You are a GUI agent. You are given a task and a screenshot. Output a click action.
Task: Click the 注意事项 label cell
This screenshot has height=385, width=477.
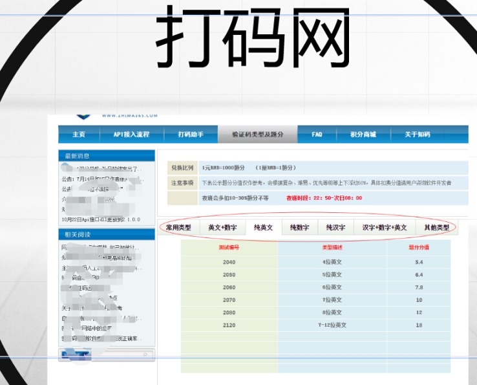(182, 183)
